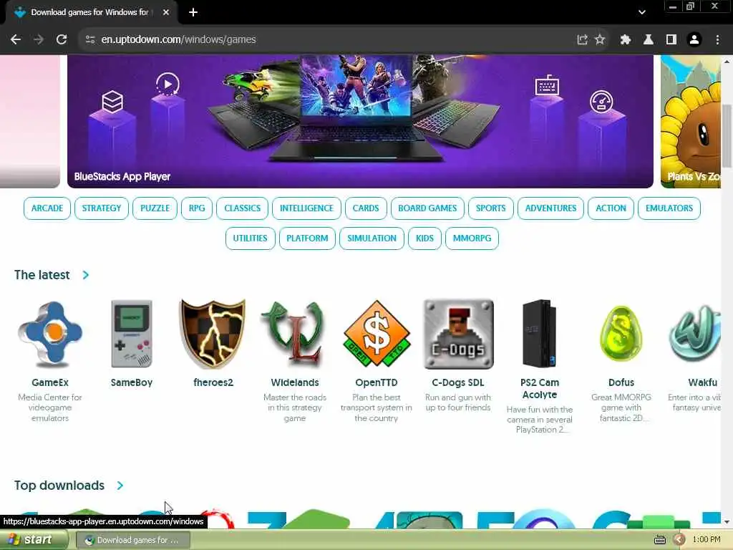Image resolution: width=733 pixels, height=550 pixels.
Task: Click the Widelands title link
Action: 294,382
